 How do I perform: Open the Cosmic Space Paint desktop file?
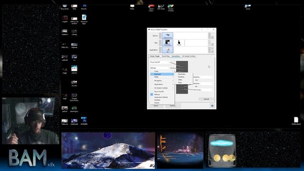pyautogui.click(x=74, y=97)
